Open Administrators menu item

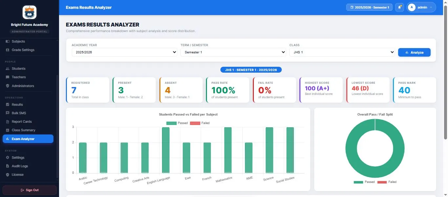click(x=28, y=86)
